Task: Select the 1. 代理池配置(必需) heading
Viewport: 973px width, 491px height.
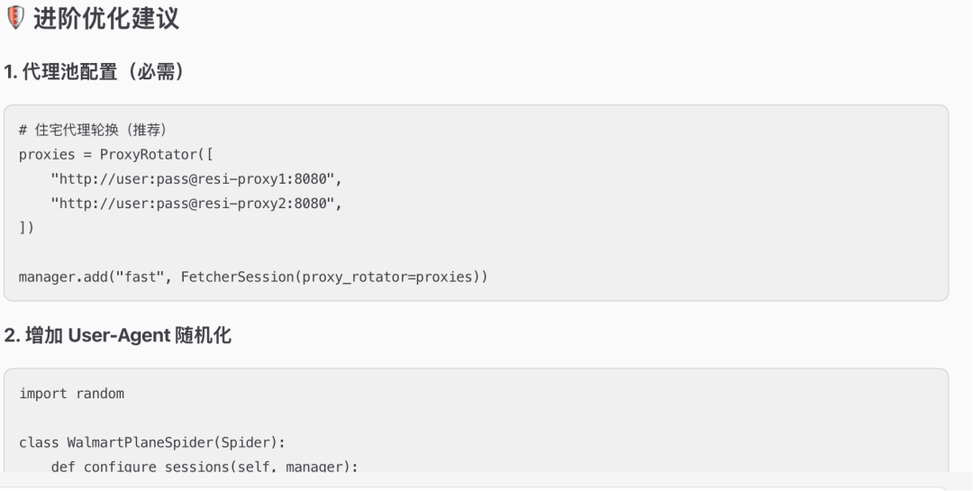Action: click(95, 72)
